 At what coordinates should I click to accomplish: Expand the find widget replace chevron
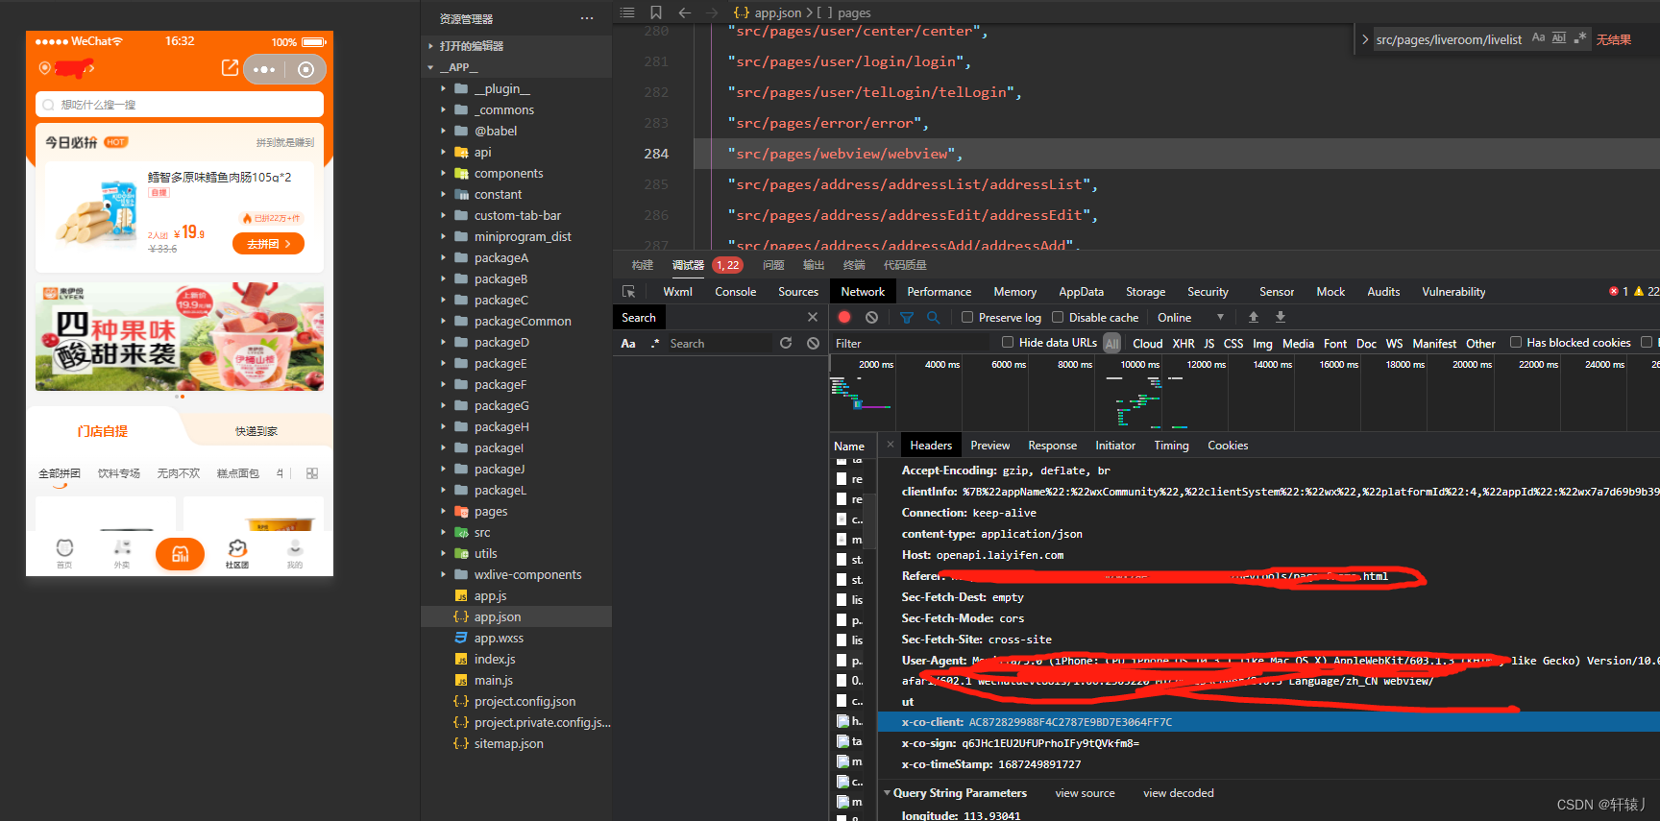click(1365, 39)
